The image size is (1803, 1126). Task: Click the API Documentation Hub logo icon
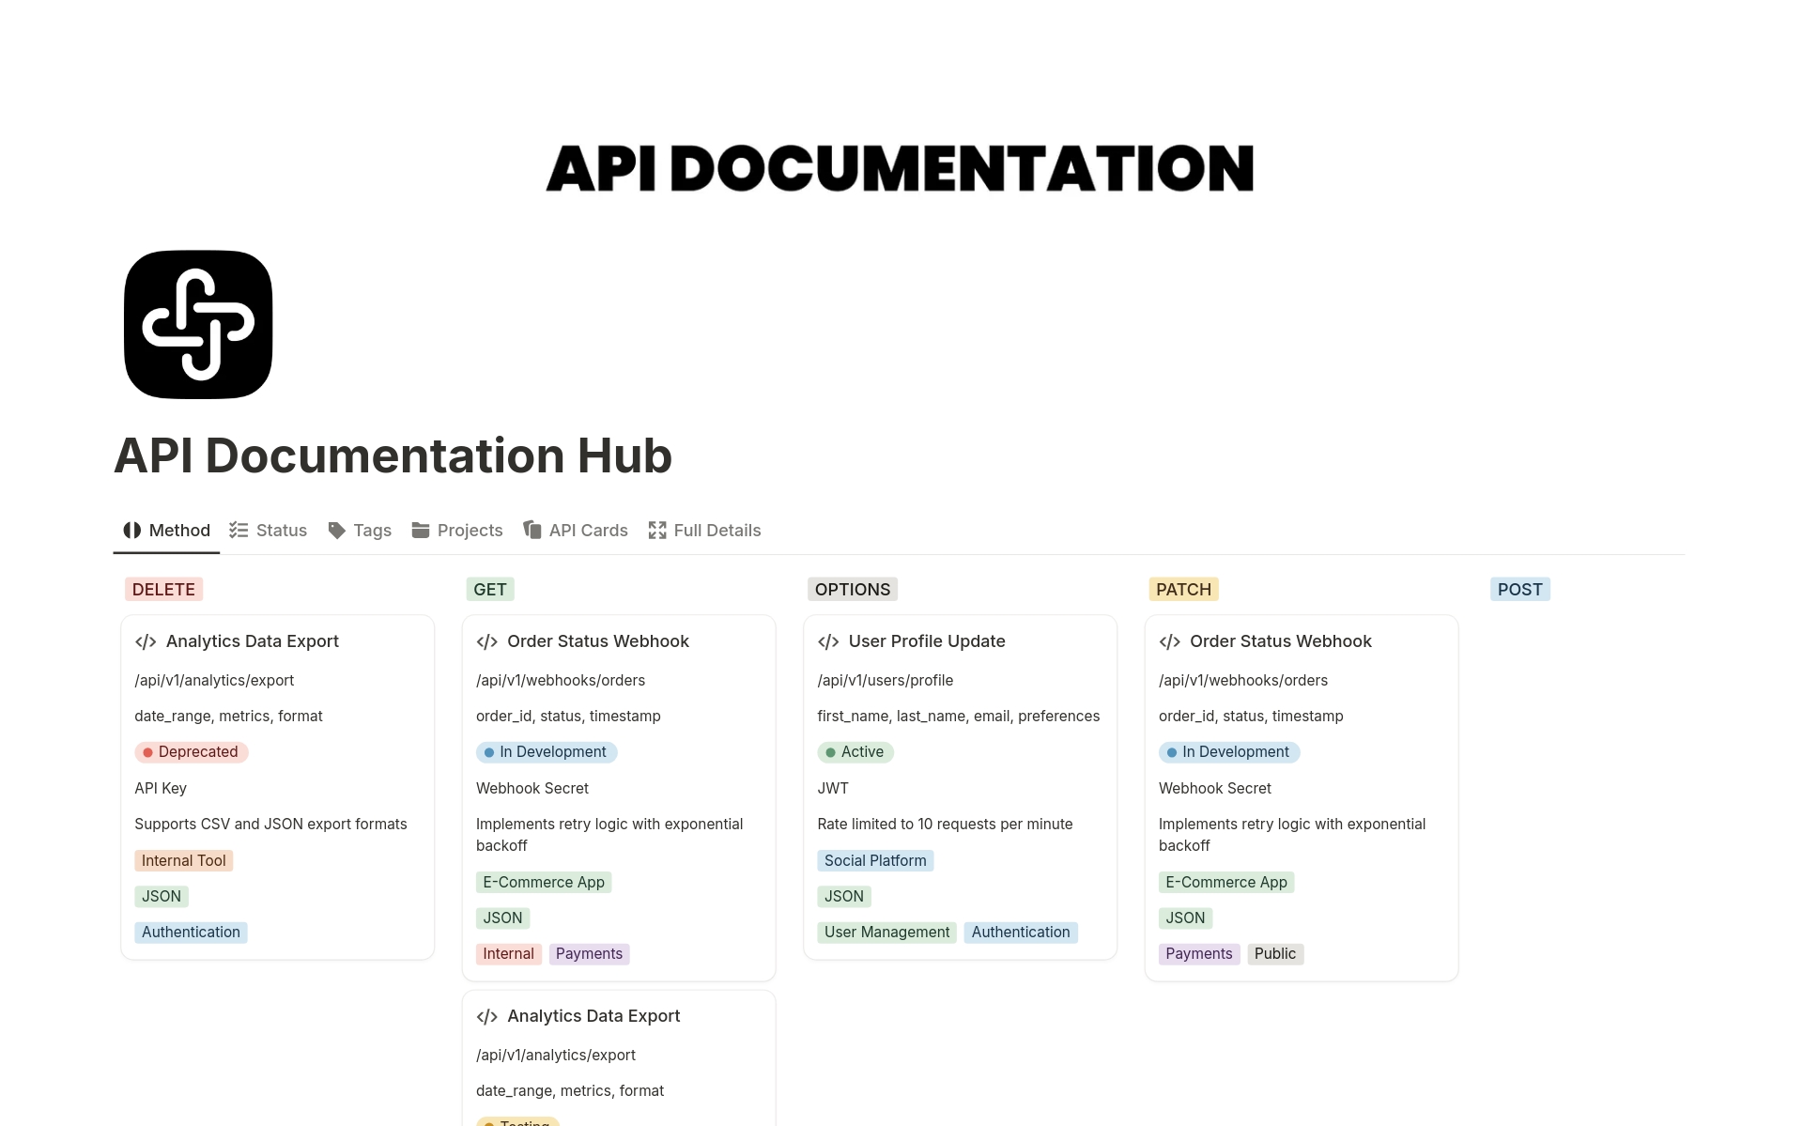point(198,324)
